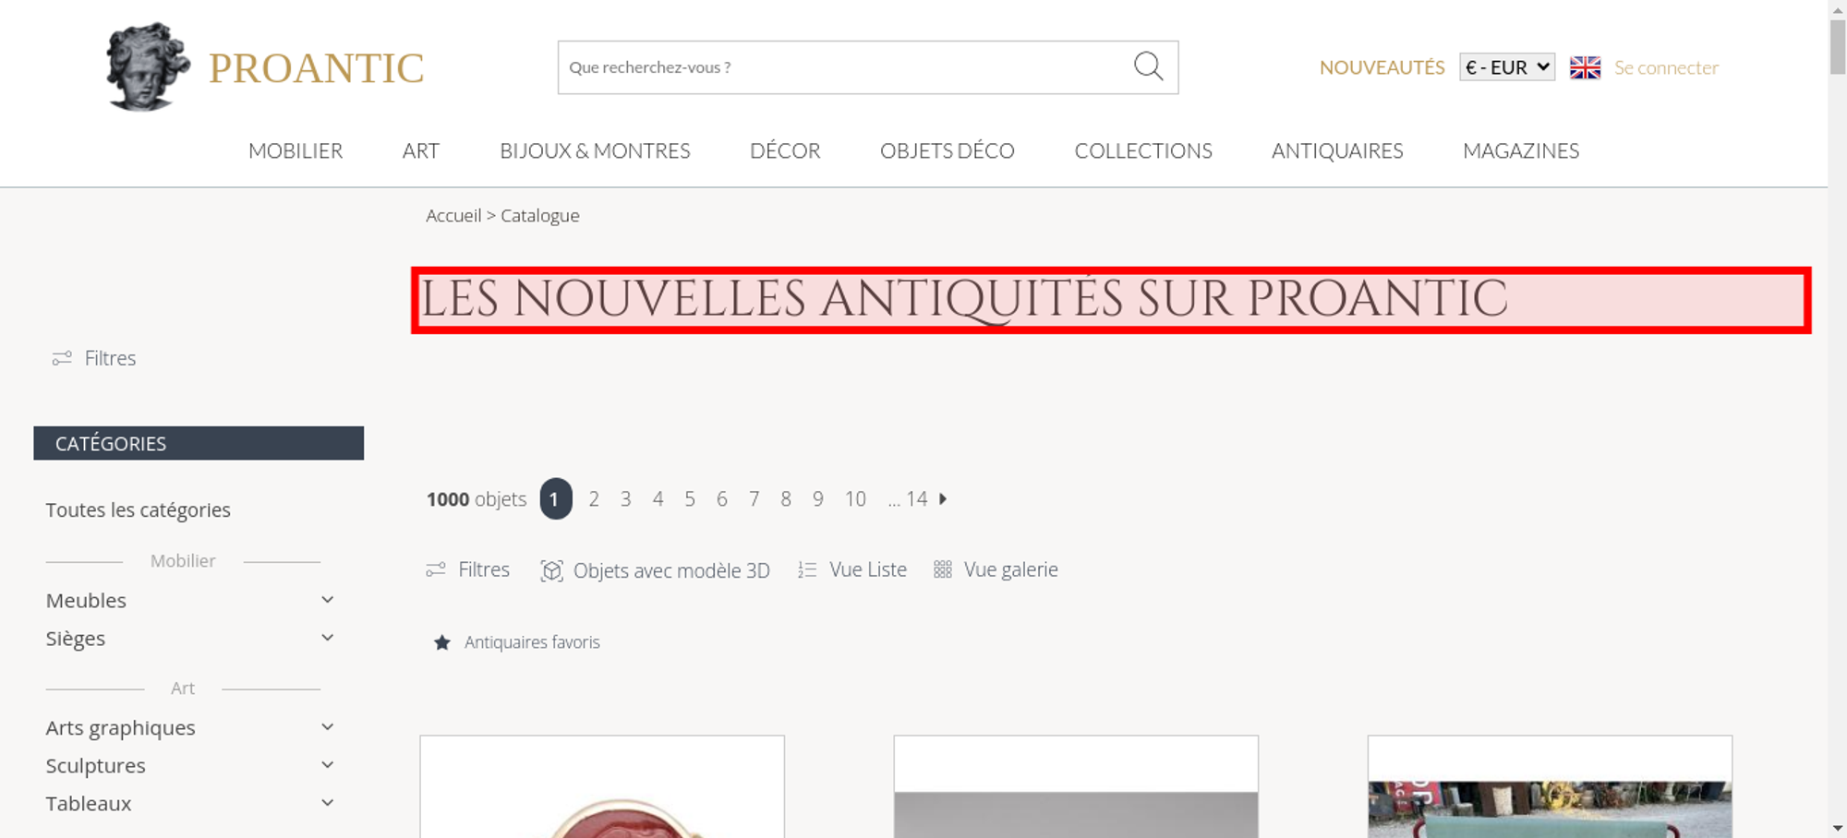This screenshot has width=1847, height=838.
Task: Click the Se connecter link
Action: [x=1666, y=67]
